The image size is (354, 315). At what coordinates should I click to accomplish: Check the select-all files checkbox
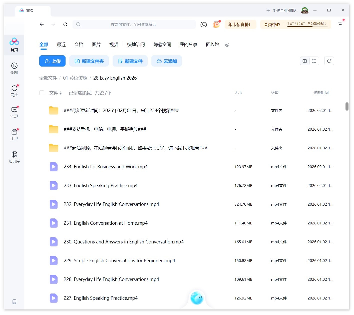(42, 93)
